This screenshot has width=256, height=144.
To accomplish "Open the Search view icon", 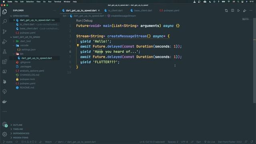I will pos(4,21).
